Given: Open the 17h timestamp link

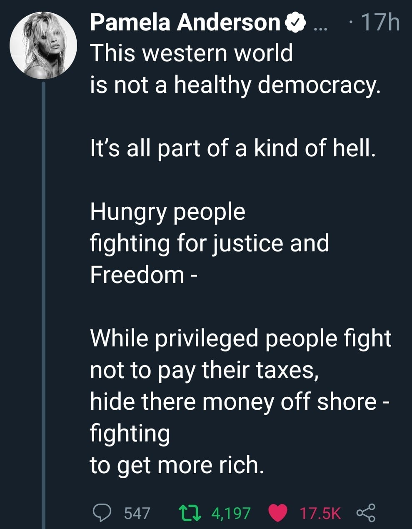Looking at the screenshot, I should (x=381, y=23).
